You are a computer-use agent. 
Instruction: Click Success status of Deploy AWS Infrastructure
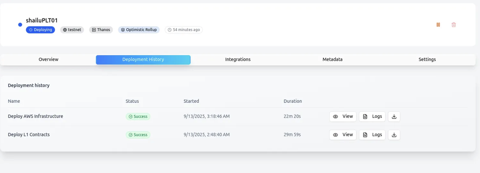[138, 117]
